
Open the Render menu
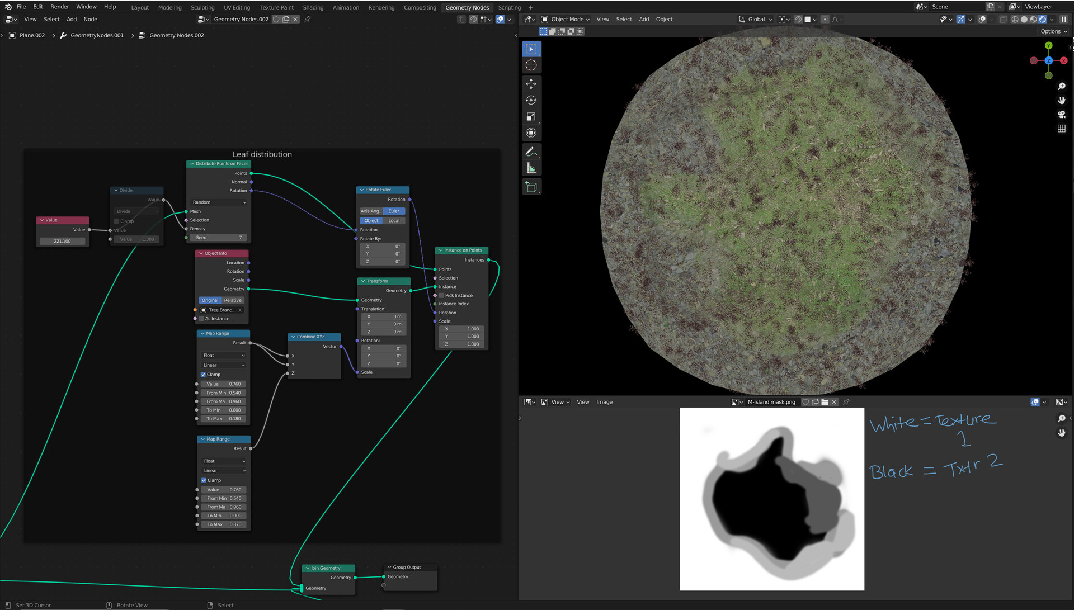[59, 7]
